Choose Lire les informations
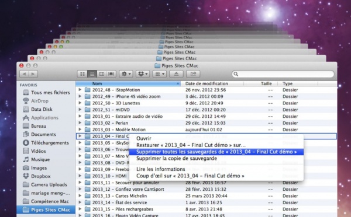The image size is (351, 217). 216,169
